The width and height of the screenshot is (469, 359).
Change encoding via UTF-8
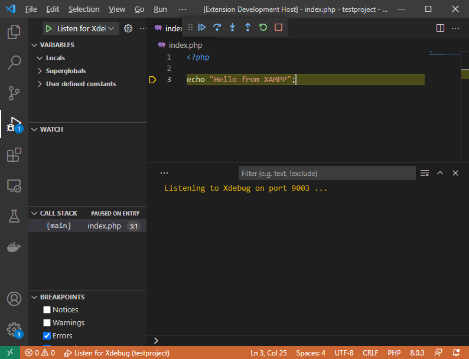pos(344,353)
